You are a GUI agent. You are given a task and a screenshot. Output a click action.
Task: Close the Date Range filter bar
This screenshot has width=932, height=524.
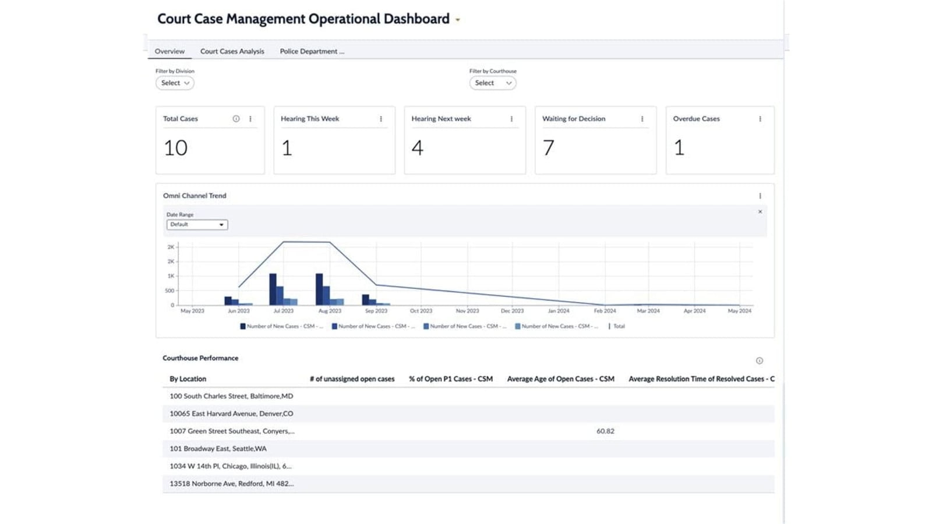click(760, 212)
